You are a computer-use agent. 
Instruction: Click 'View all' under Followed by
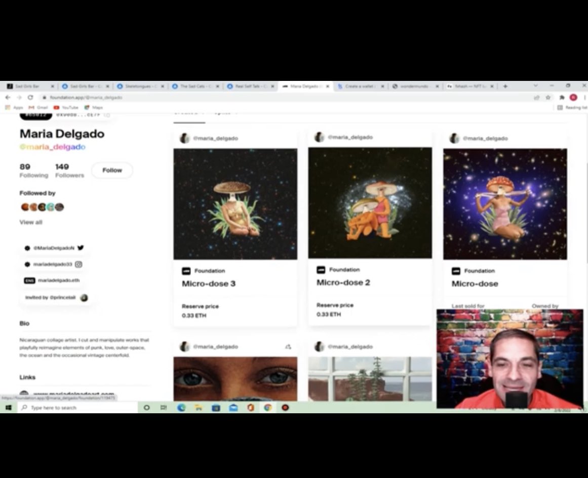31,222
